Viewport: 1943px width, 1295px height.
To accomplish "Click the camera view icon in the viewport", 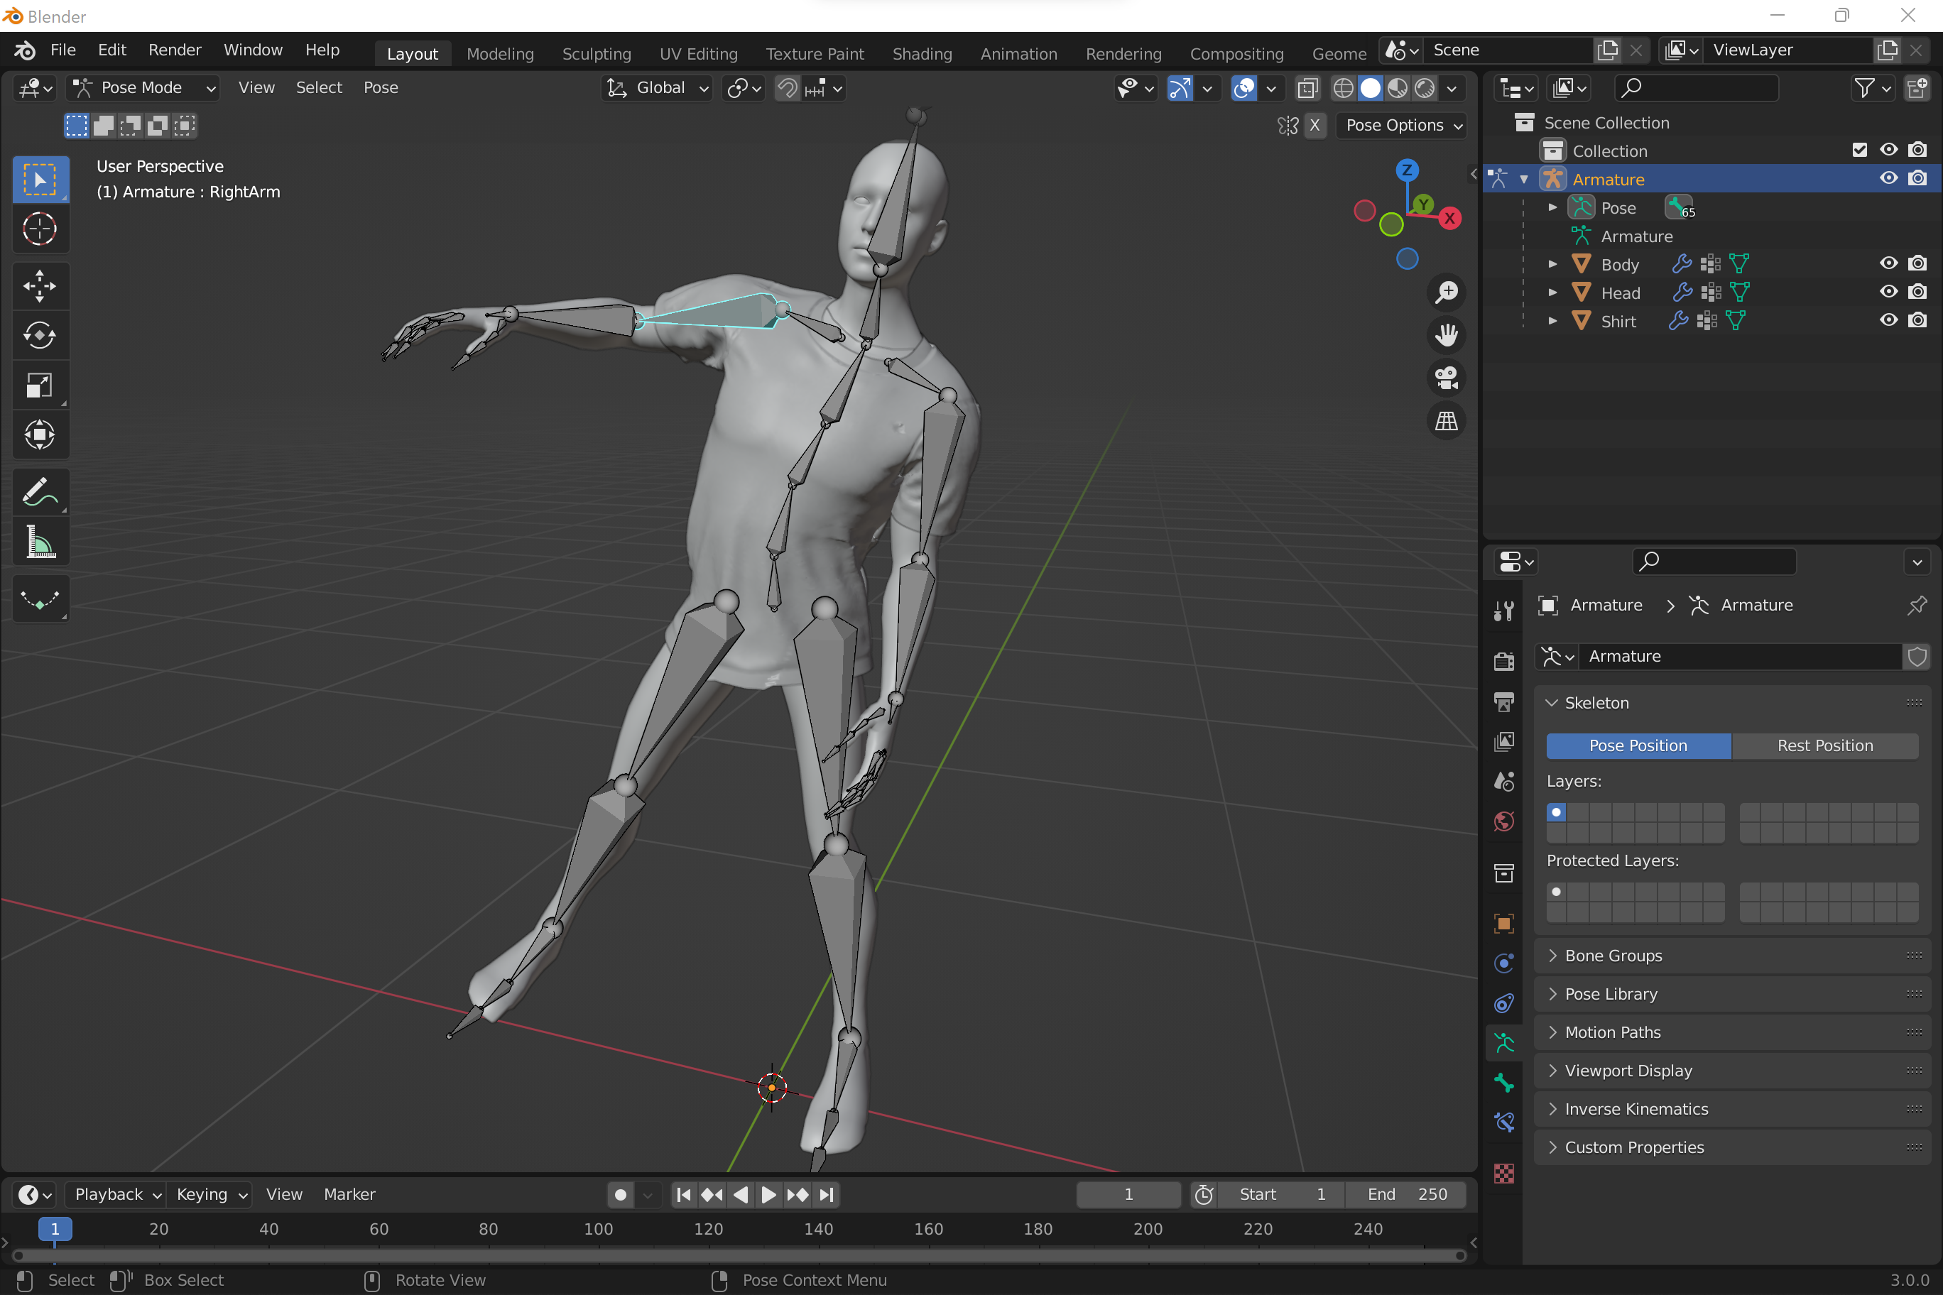I will click(1447, 378).
